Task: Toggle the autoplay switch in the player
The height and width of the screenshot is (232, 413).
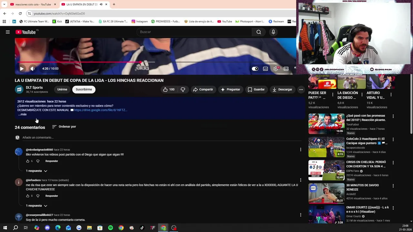Action: point(255,69)
